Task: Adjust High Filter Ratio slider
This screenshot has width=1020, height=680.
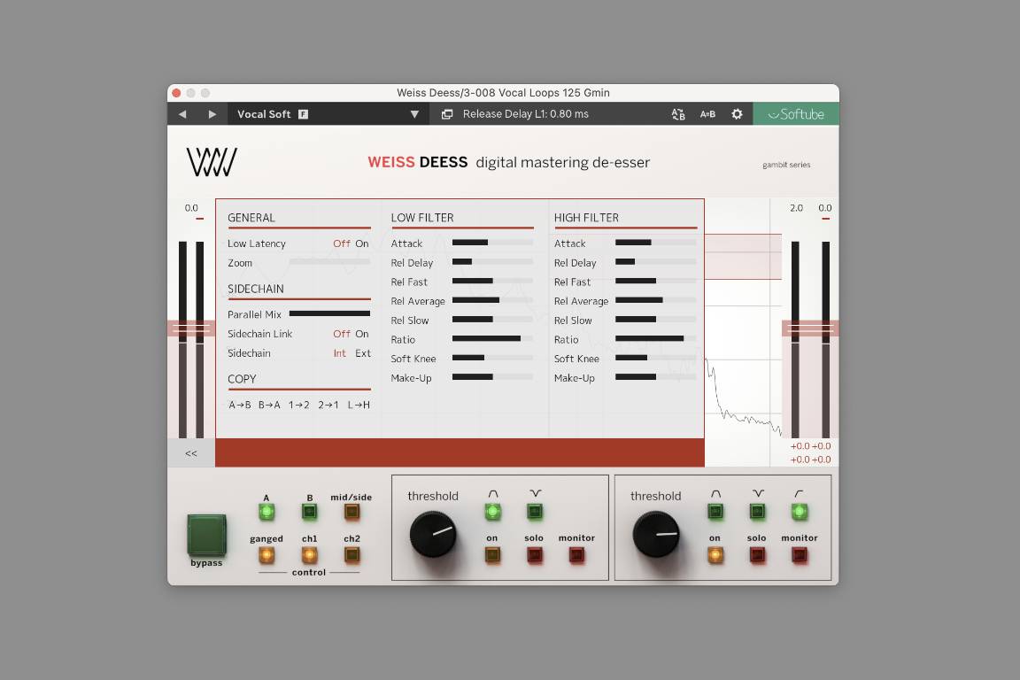Action: pyautogui.click(x=656, y=338)
